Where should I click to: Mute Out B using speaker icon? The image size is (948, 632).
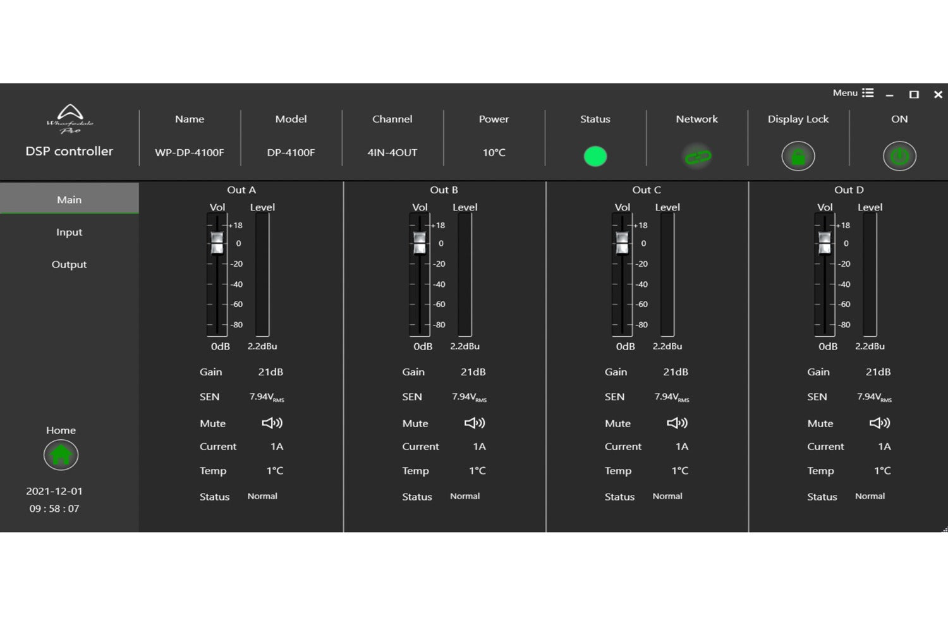pos(475,423)
